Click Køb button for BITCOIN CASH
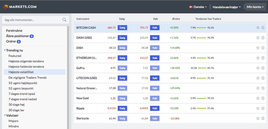This screenshot has width=268, height=129. coord(155,28)
